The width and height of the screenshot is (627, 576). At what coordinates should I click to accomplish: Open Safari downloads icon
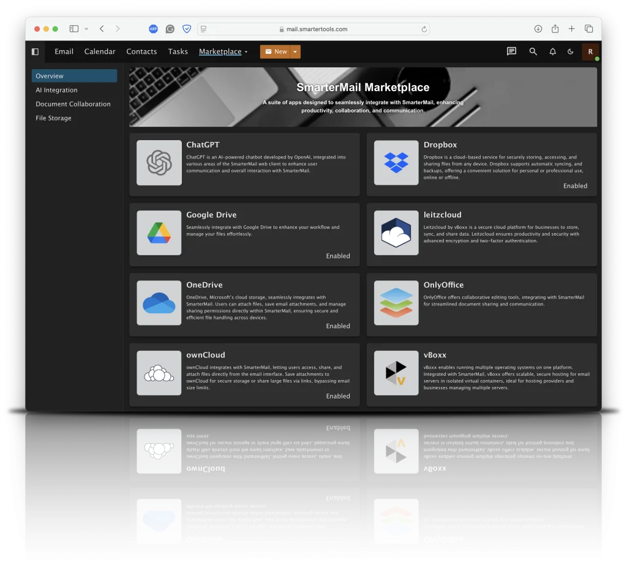coord(538,29)
